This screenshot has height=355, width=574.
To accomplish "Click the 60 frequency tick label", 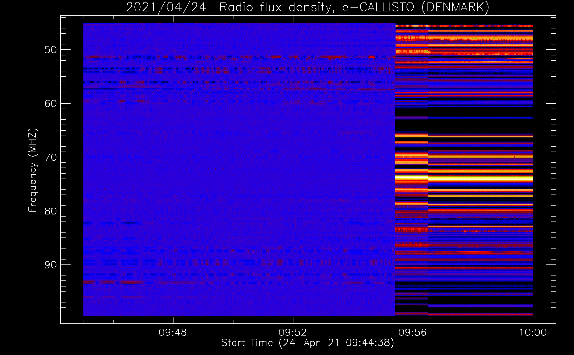I will 51,104.
